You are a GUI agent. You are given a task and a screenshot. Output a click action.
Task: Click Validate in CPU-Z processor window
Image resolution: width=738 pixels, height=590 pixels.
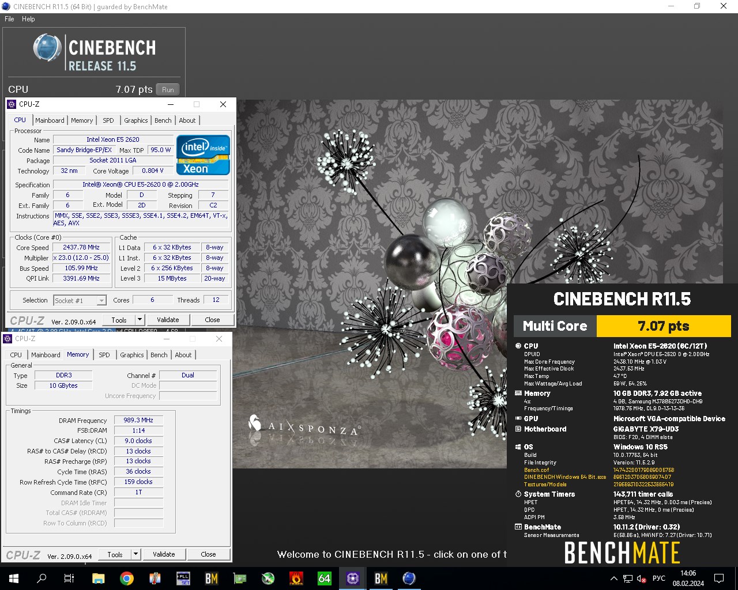coord(168,320)
